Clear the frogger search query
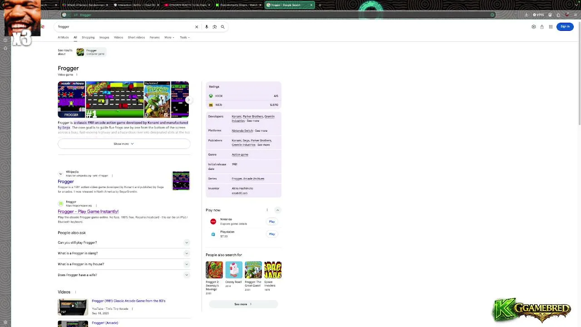Screen dimensions: 581x327 pyautogui.click(x=197, y=27)
